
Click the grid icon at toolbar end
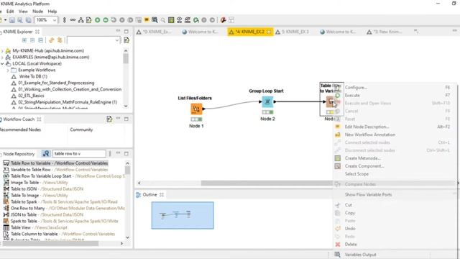coord(231,20)
